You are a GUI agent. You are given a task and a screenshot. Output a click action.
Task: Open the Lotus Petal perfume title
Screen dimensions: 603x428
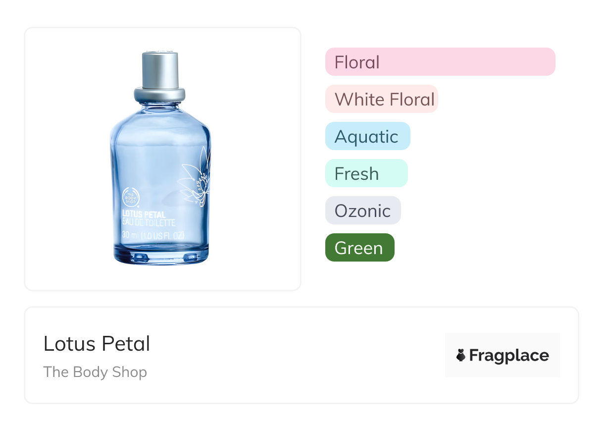[x=97, y=344]
